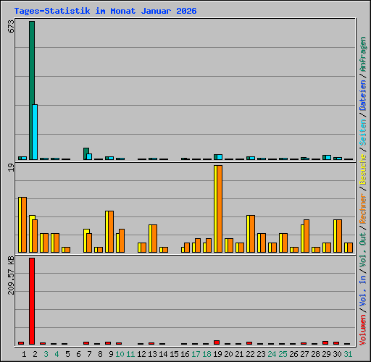Click green weekend day label 18
This screenshot has width=371, height=362.
click(x=207, y=354)
